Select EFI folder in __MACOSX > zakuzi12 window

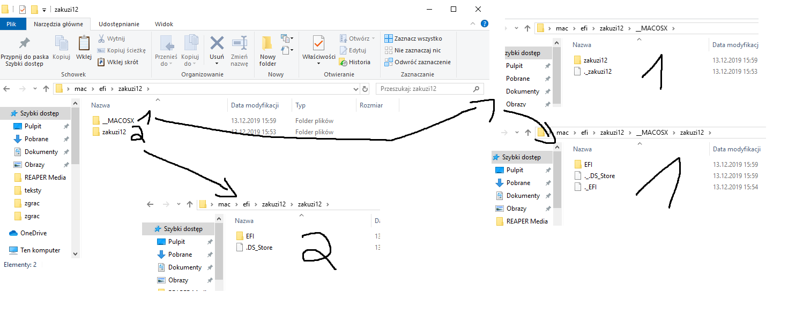pyautogui.click(x=583, y=164)
